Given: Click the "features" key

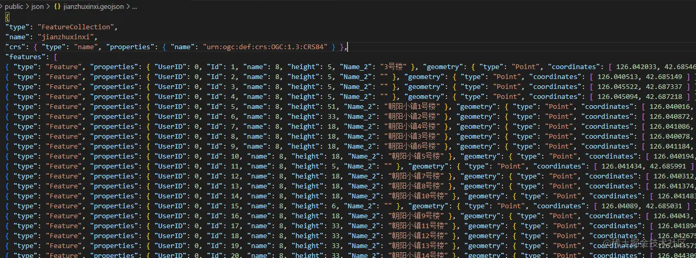Looking at the screenshot, I should point(25,57).
